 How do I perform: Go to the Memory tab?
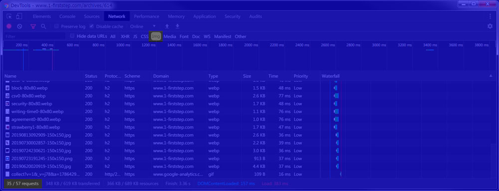pyautogui.click(x=176, y=16)
